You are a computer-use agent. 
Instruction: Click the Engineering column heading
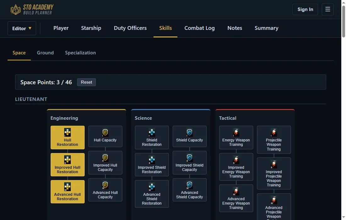pos(64,118)
